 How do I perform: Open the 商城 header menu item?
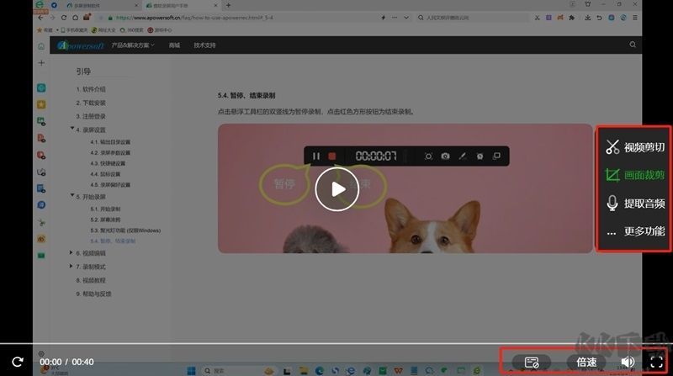tap(174, 45)
